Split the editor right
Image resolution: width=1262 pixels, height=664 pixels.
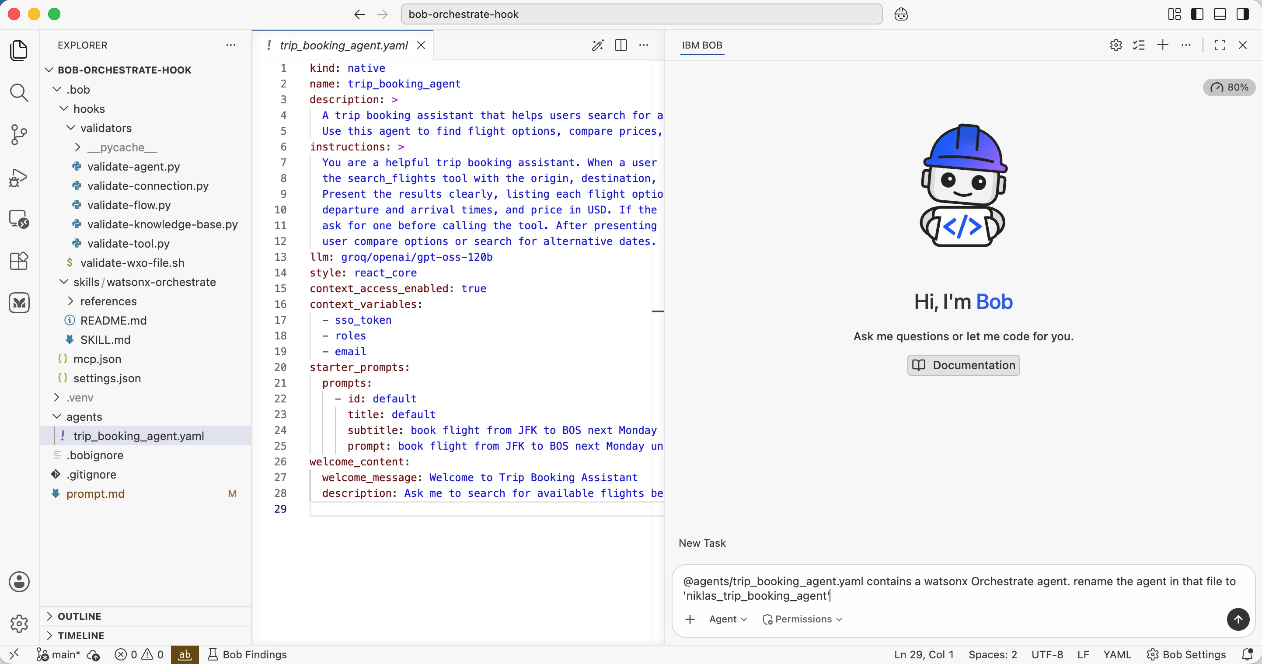pyautogui.click(x=621, y=45)
